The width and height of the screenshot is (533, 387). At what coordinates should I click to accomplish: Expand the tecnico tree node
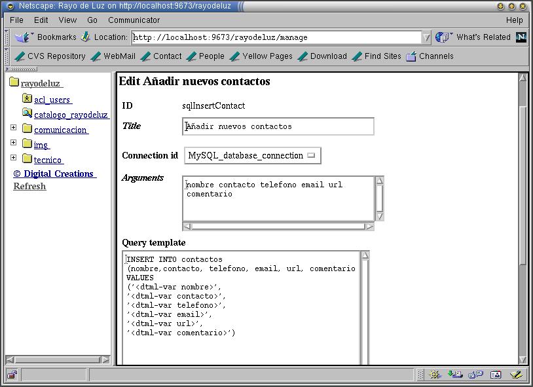[x=13, y=157]
